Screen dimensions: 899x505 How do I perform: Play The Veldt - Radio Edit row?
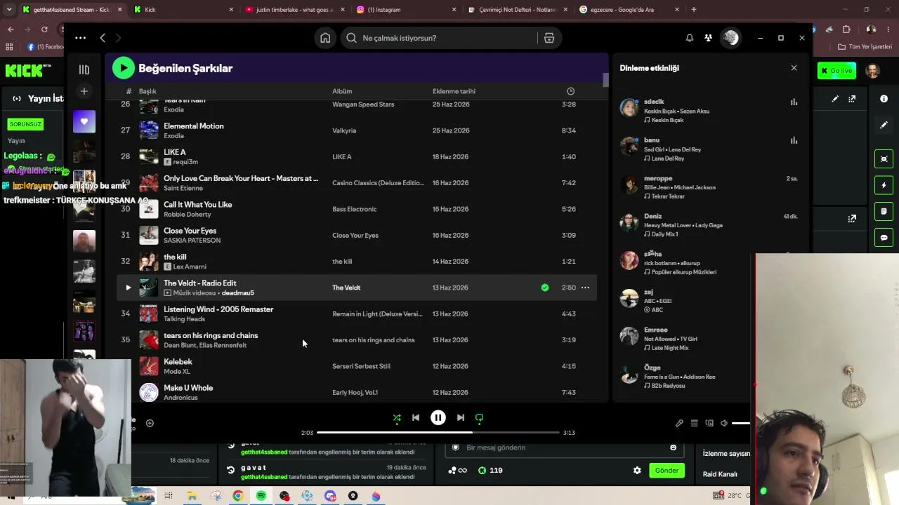click(x=128, y=288)
